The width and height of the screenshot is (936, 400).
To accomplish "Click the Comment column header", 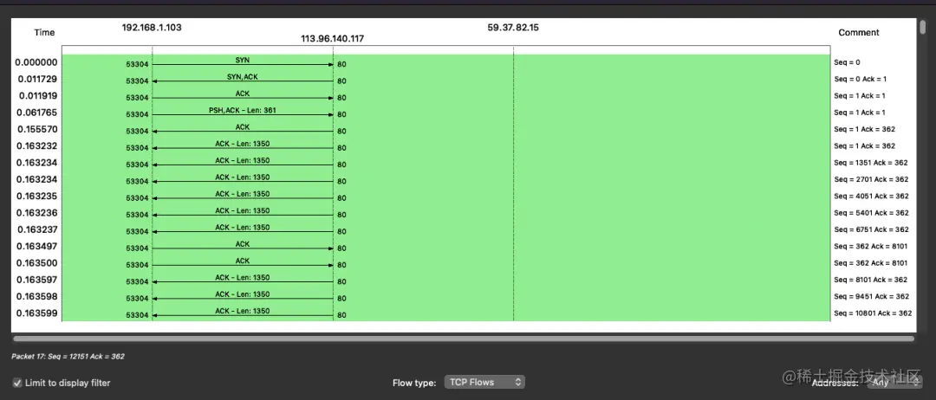I will point(858,32).
